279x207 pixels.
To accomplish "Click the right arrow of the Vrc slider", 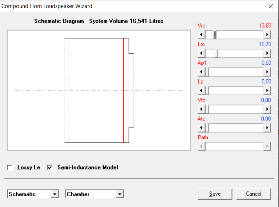I will click(267, 35).
